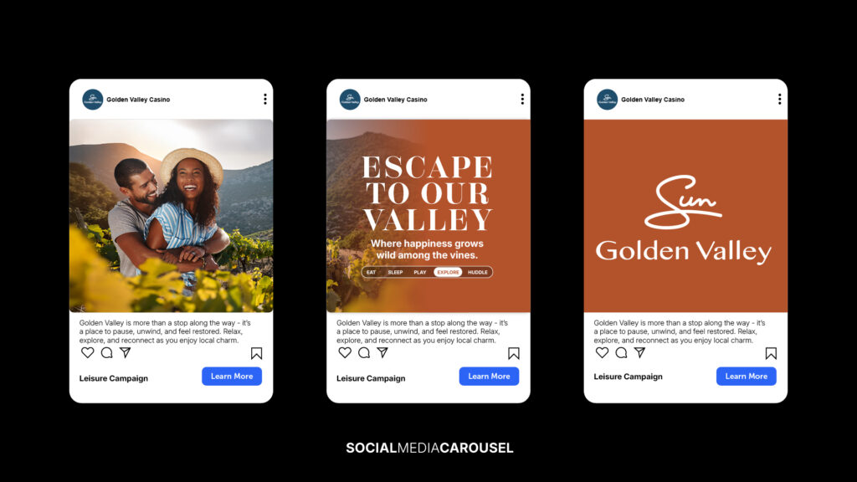857x482 pixels.
Task: Open three-dot menu on third post
Action: coord(780,99)
